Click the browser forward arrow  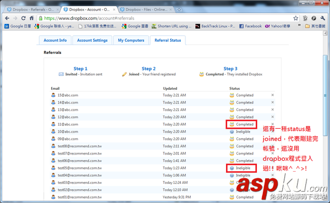[x=15, y=18]
